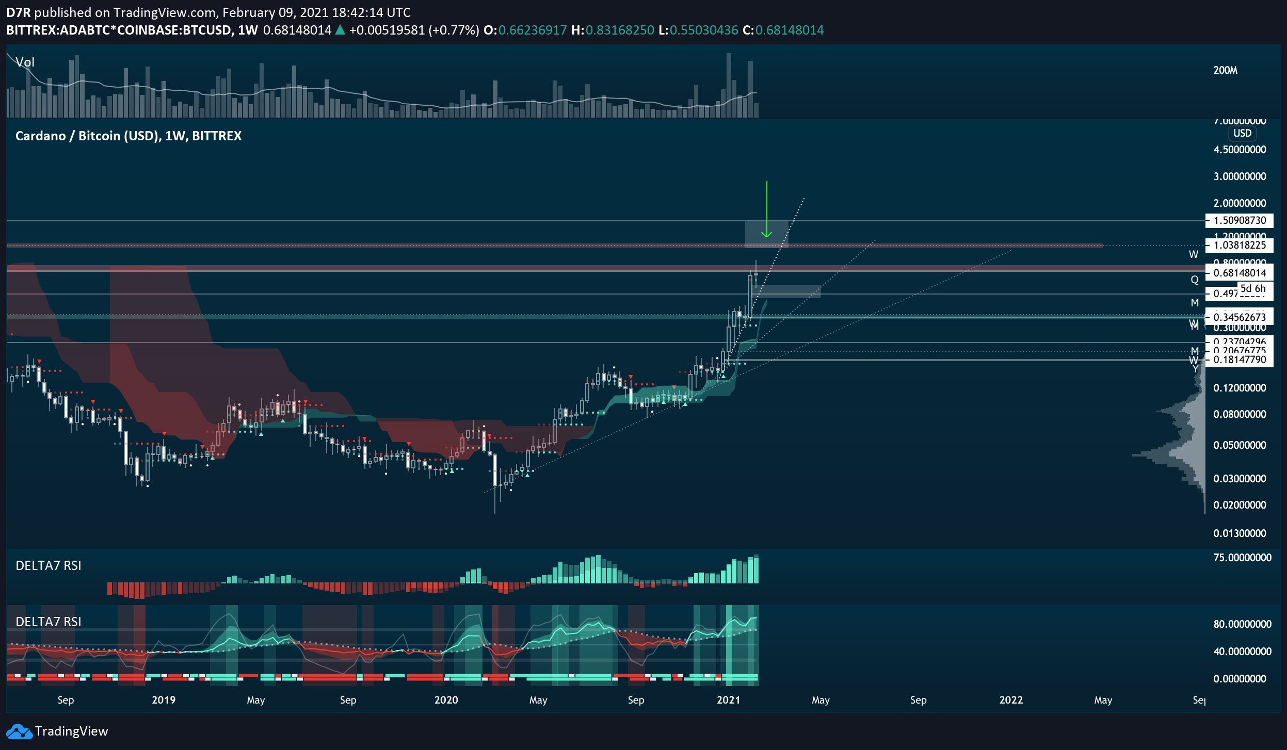
Task: Click the open value O:0.66236917
Action: 525,30
